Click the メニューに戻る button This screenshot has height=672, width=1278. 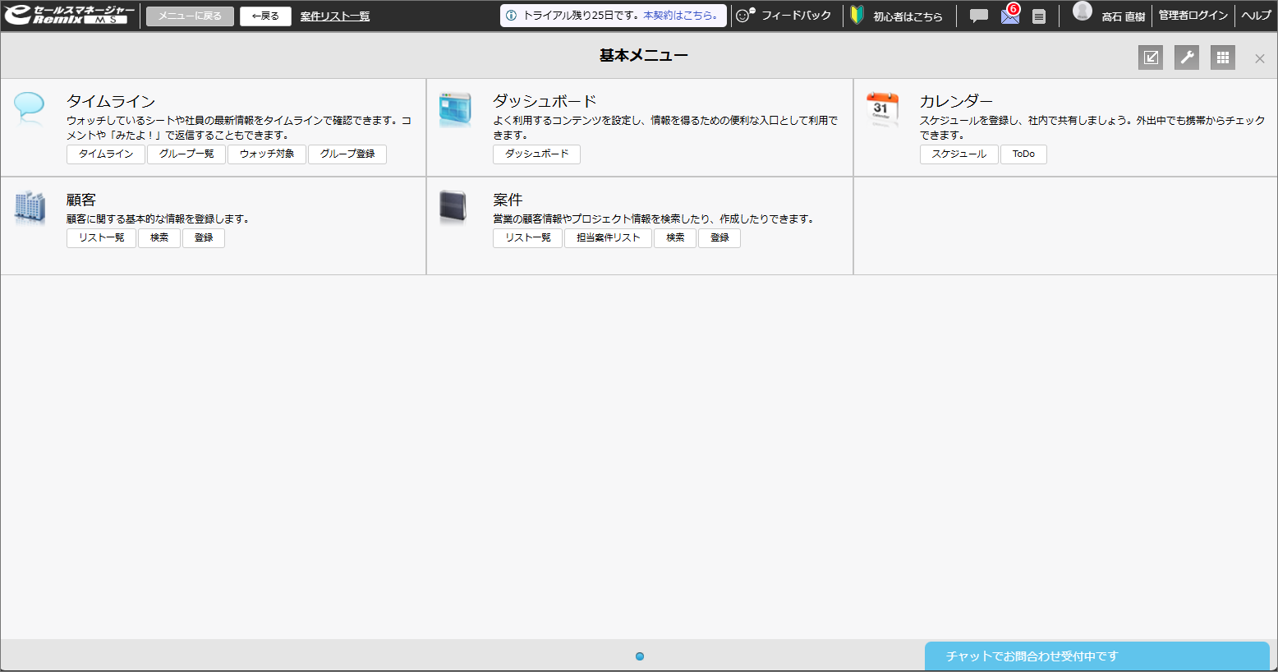coord(190,16)
